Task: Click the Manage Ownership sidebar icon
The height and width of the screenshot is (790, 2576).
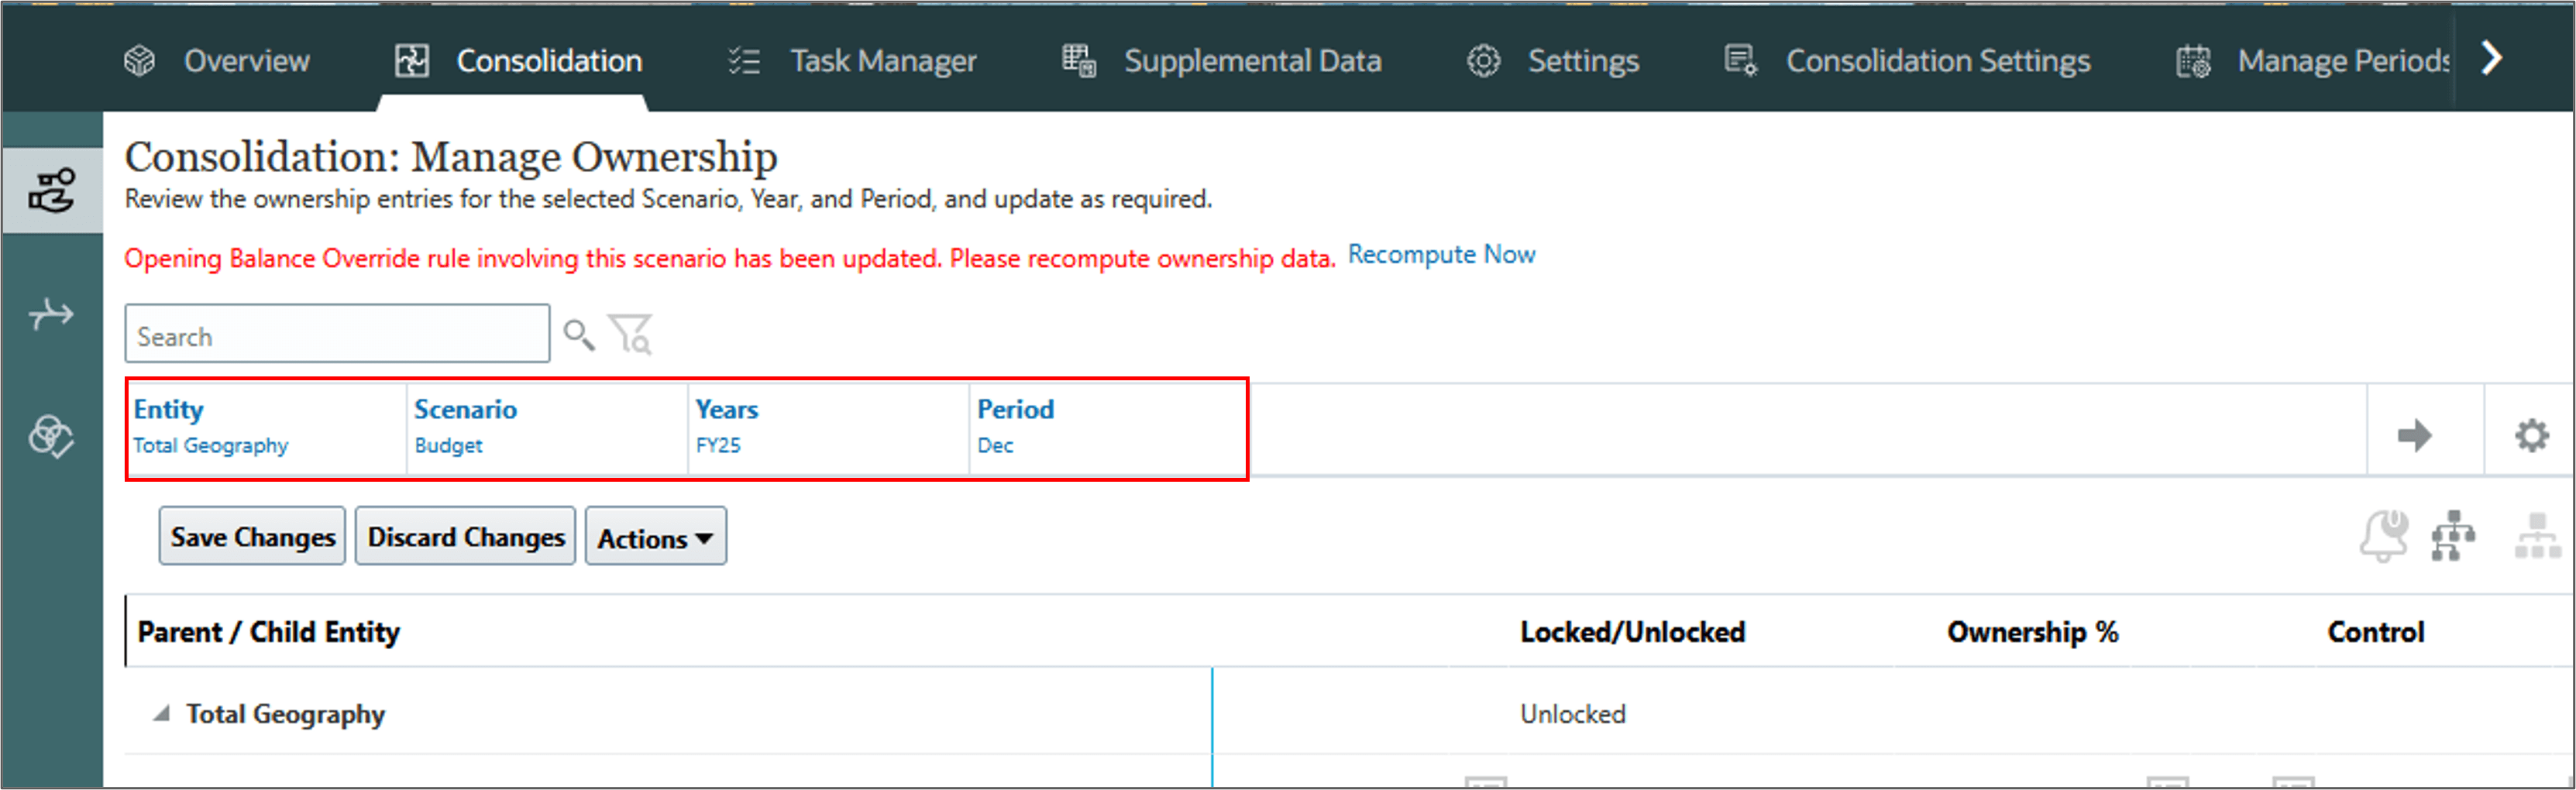Action: pyautogui.click(x=51, y=190)
